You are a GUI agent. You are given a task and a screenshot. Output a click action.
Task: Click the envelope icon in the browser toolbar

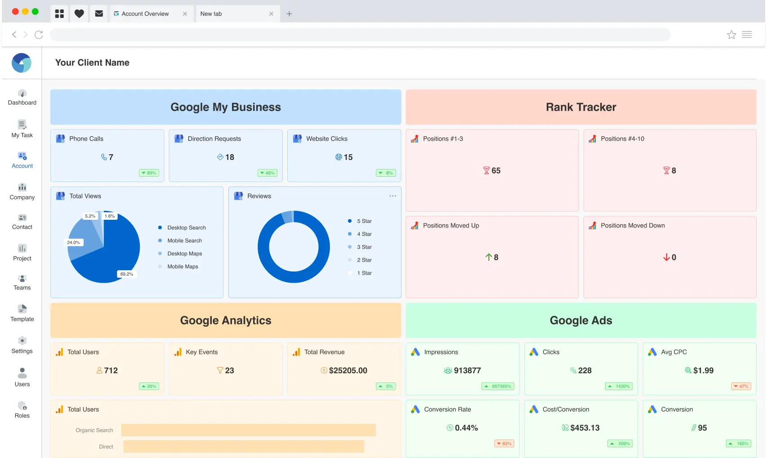tap(99, 13)
